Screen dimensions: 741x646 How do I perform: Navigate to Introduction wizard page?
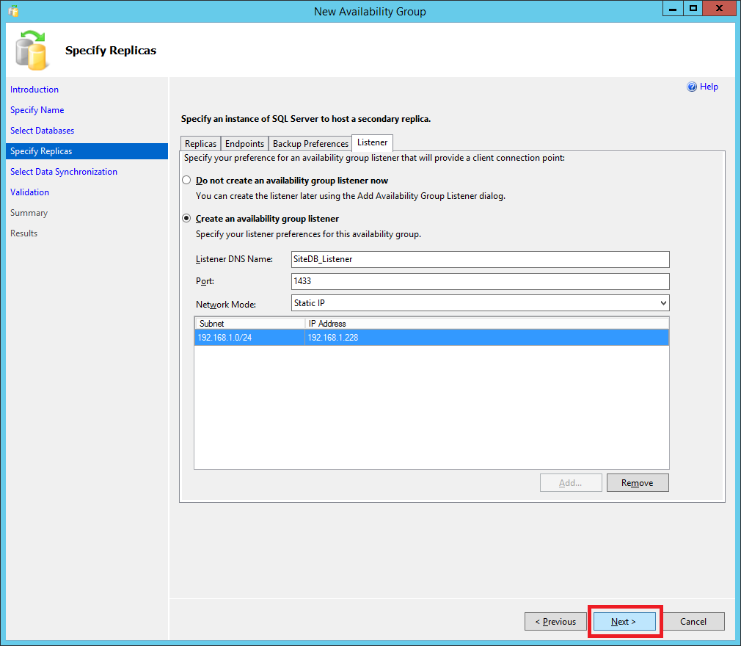pos(34,90)
